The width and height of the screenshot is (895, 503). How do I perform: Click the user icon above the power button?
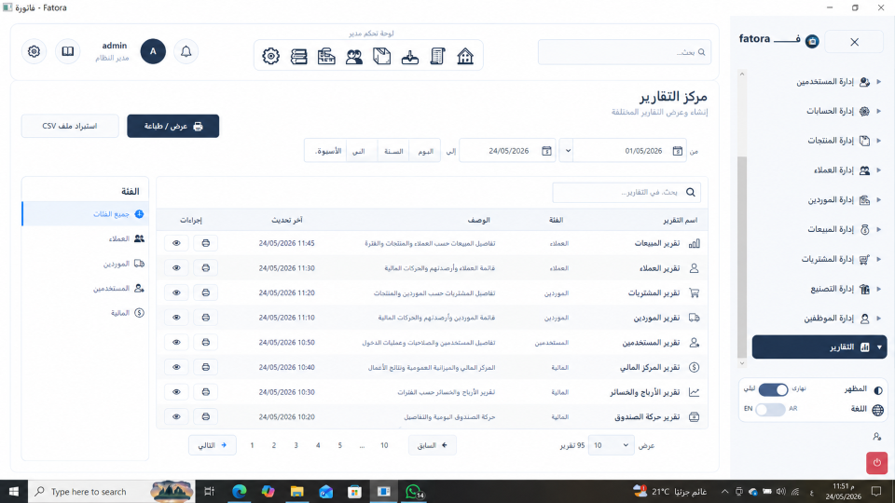876,436
